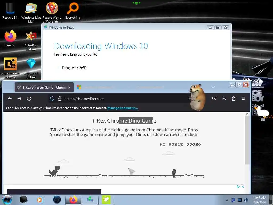Screen dimensions: 273x205
Task: Close the T-Rex Dinosaur Game tab
Action: click(x=69, y=87)
